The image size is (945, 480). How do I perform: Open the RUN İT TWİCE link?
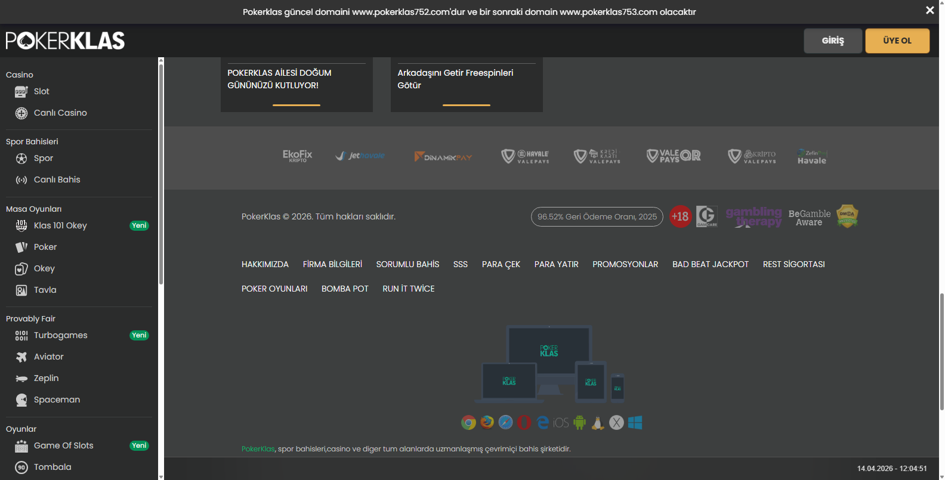click(409, 289)
